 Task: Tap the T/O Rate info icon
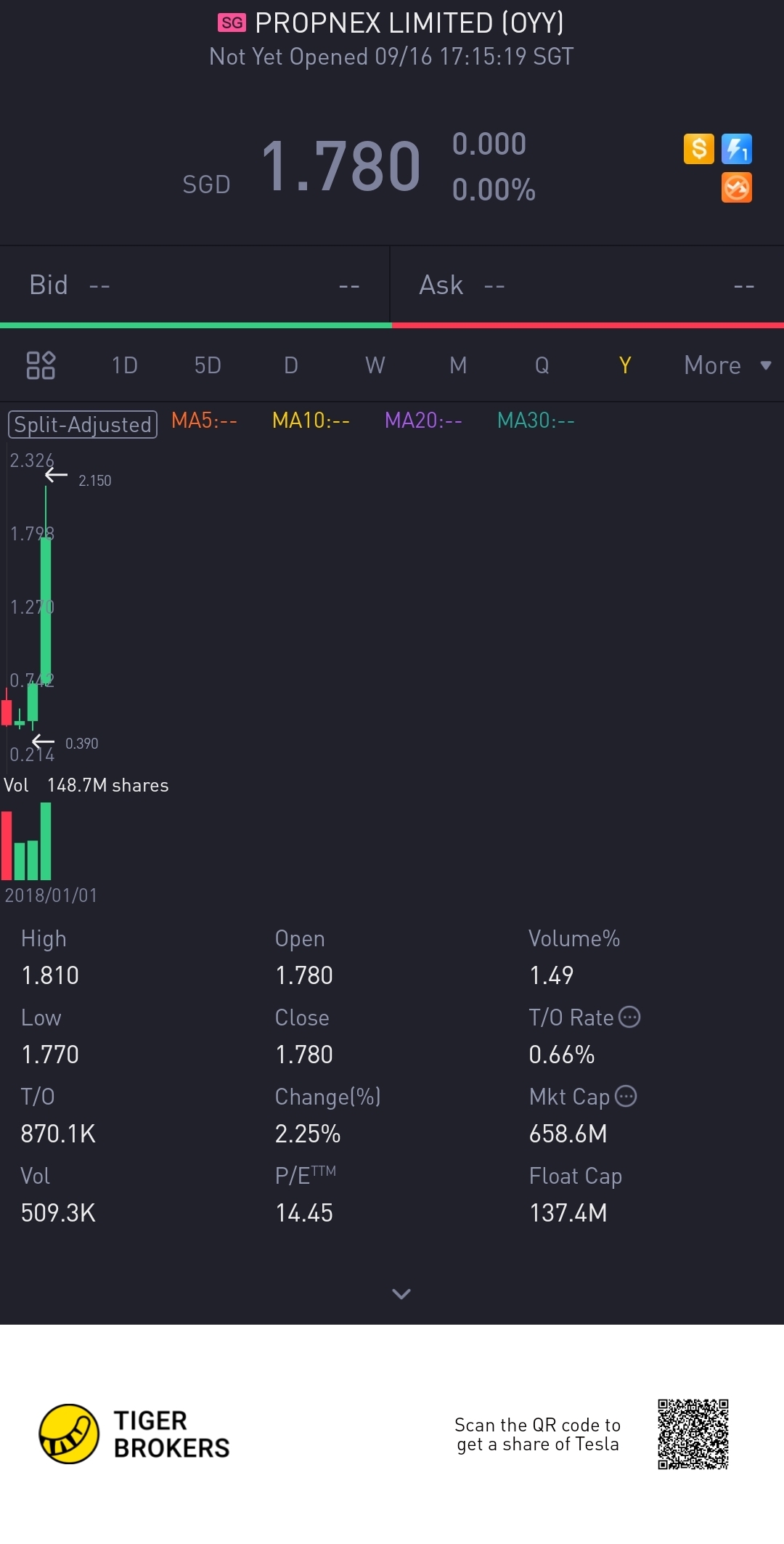click(629, 1017)
